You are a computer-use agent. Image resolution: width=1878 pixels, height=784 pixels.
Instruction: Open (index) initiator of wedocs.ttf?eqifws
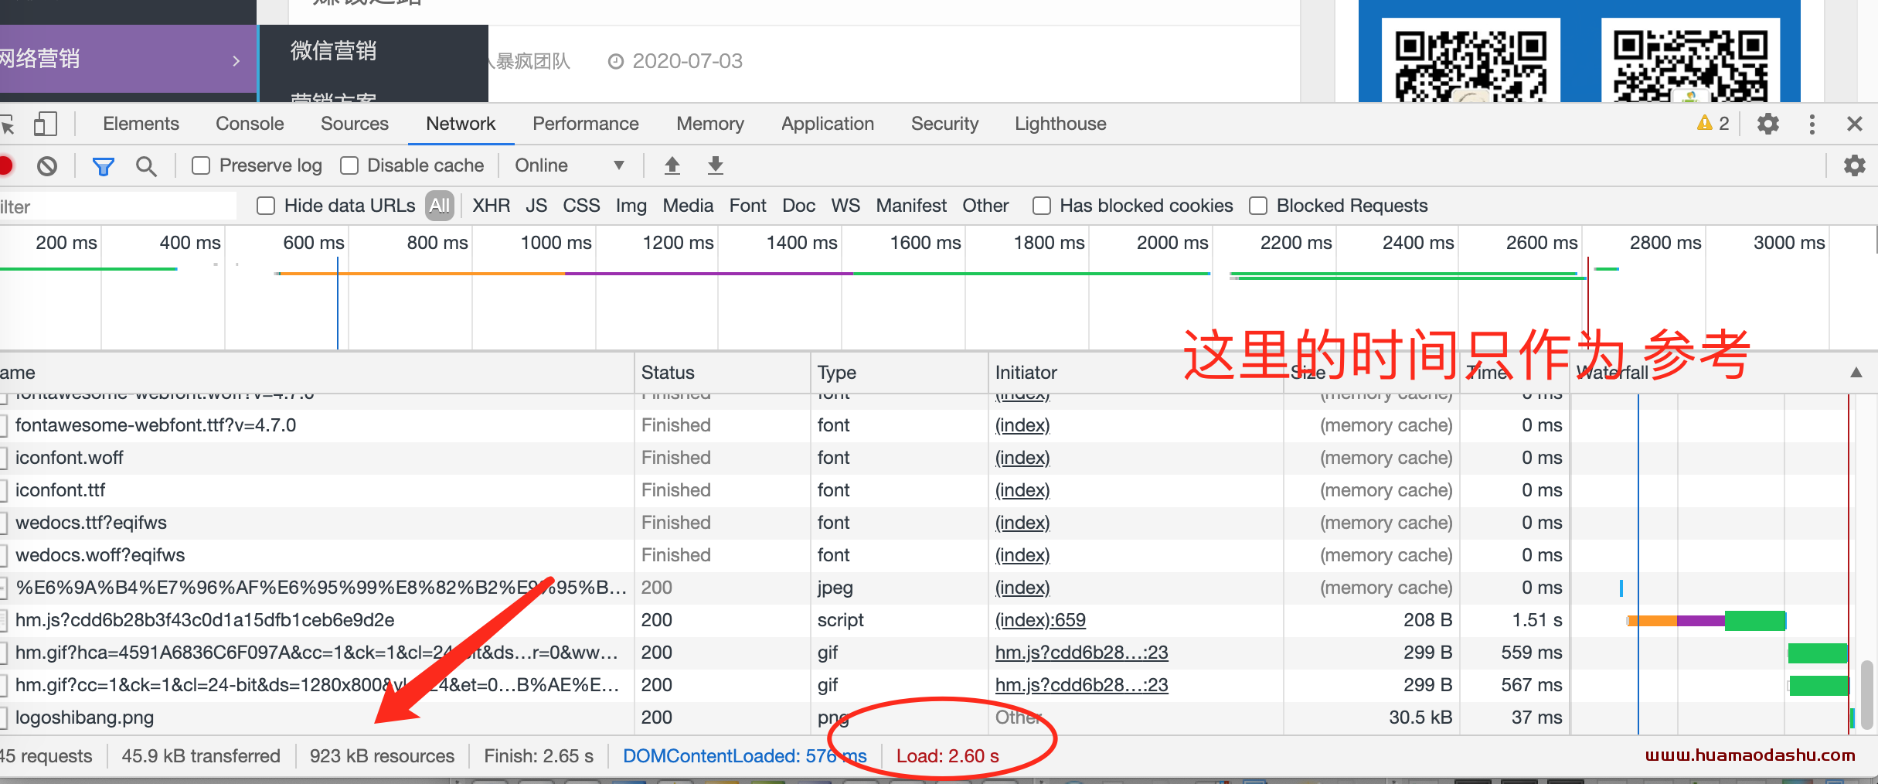click(1022, 523)
